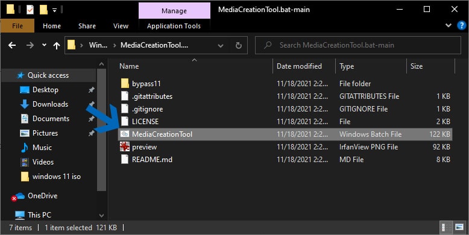Go forward with the right arrow
Screen dimensions: 469x235
[x=30, y=45]
